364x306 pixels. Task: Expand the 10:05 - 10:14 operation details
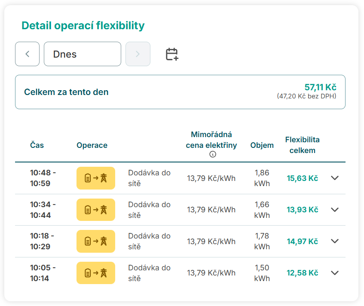tap(335, 273)
